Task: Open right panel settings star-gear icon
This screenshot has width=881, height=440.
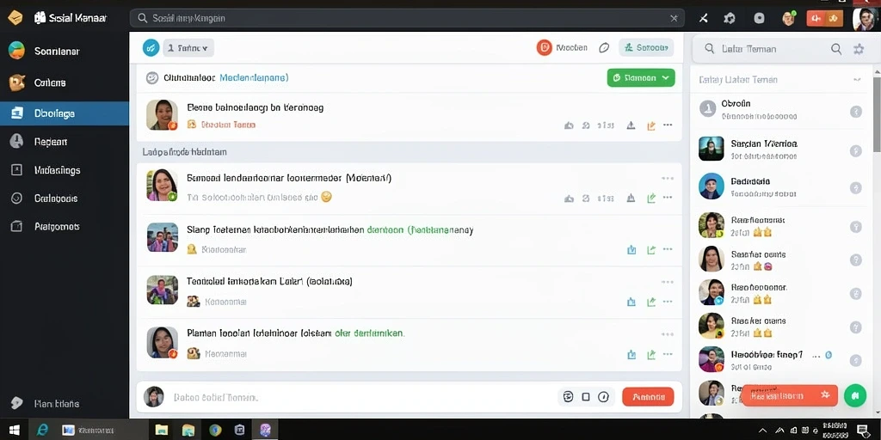Action: pos(859,49)
